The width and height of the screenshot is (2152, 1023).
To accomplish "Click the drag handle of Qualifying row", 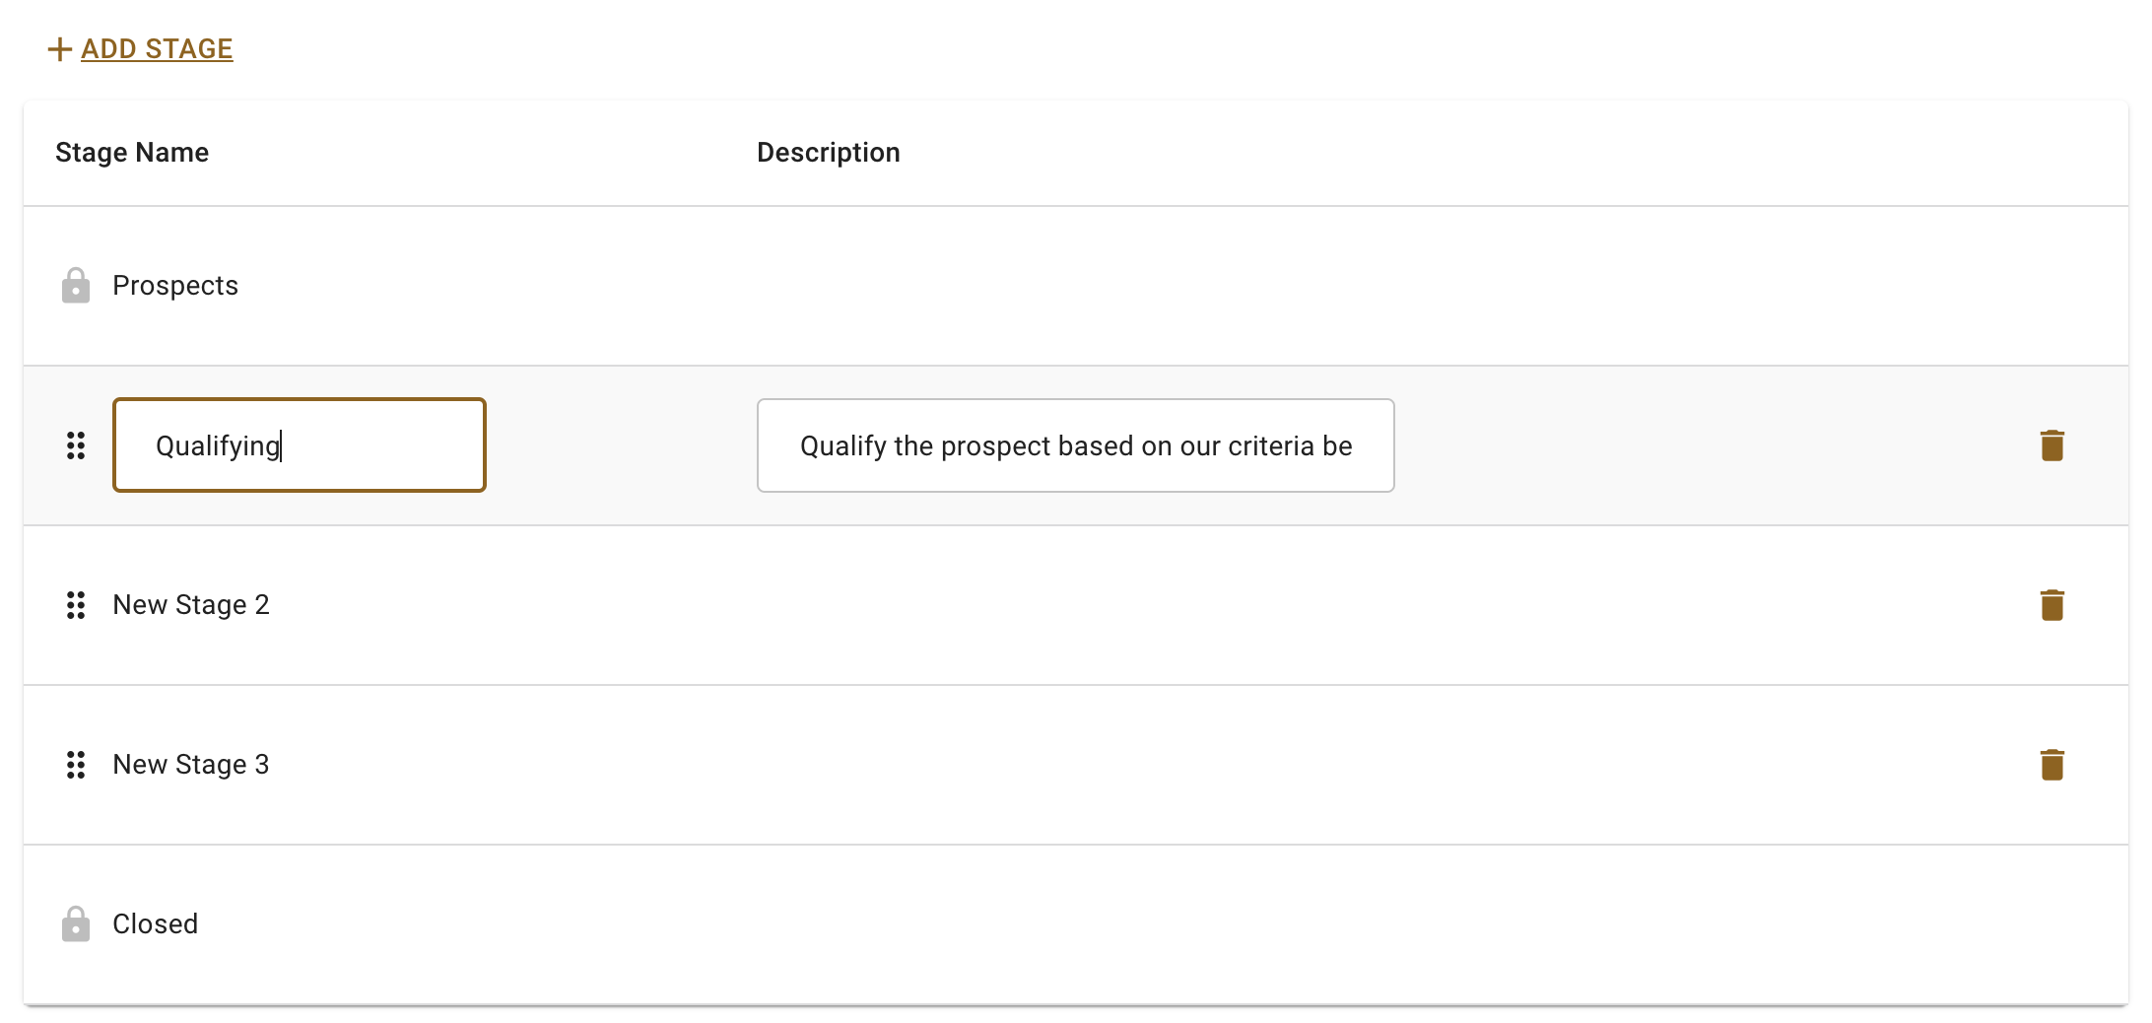I will pyautogui.click(x=76, y=445).
